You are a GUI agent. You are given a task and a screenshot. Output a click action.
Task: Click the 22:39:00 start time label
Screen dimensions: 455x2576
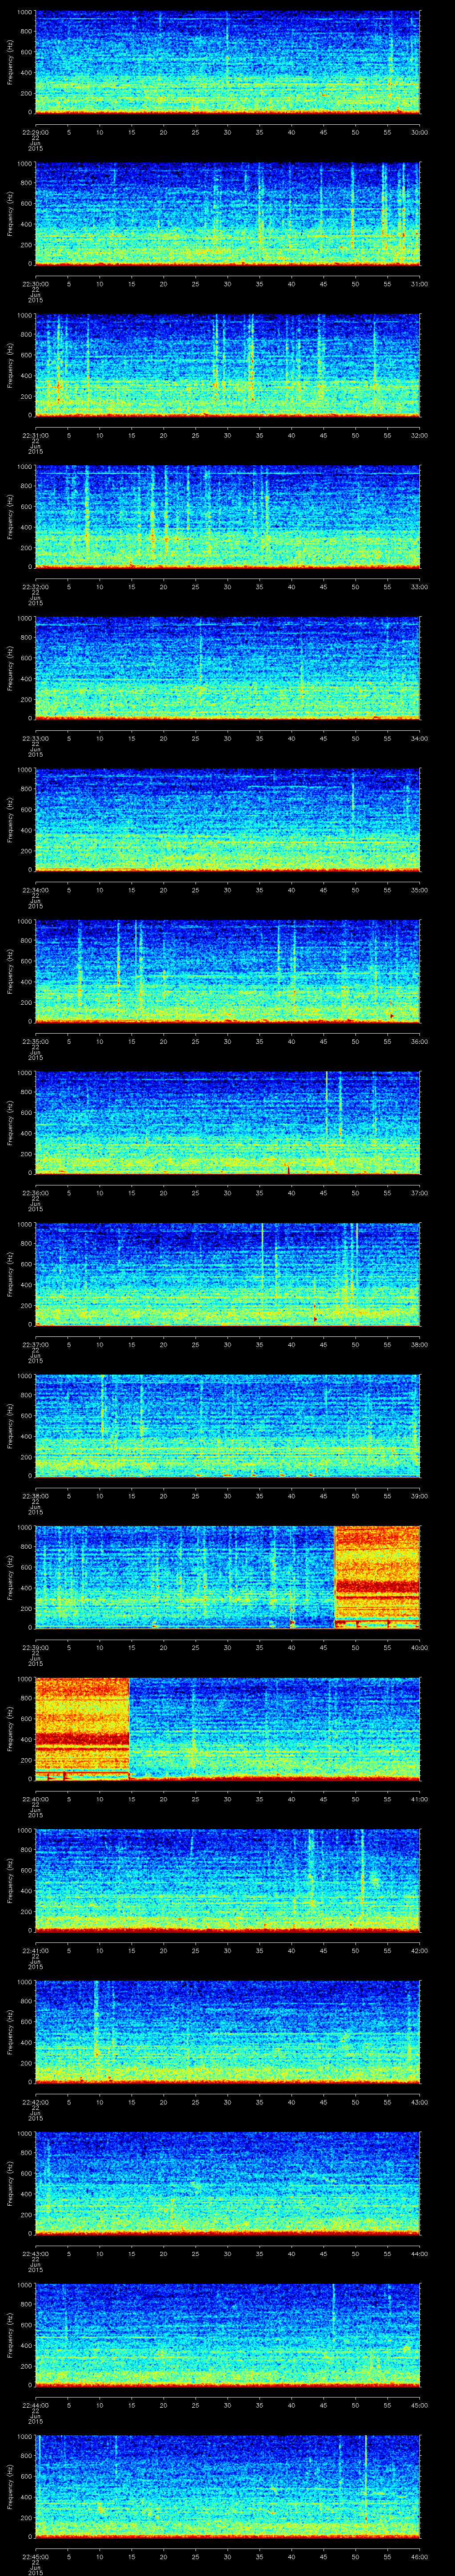(35, 1647)
